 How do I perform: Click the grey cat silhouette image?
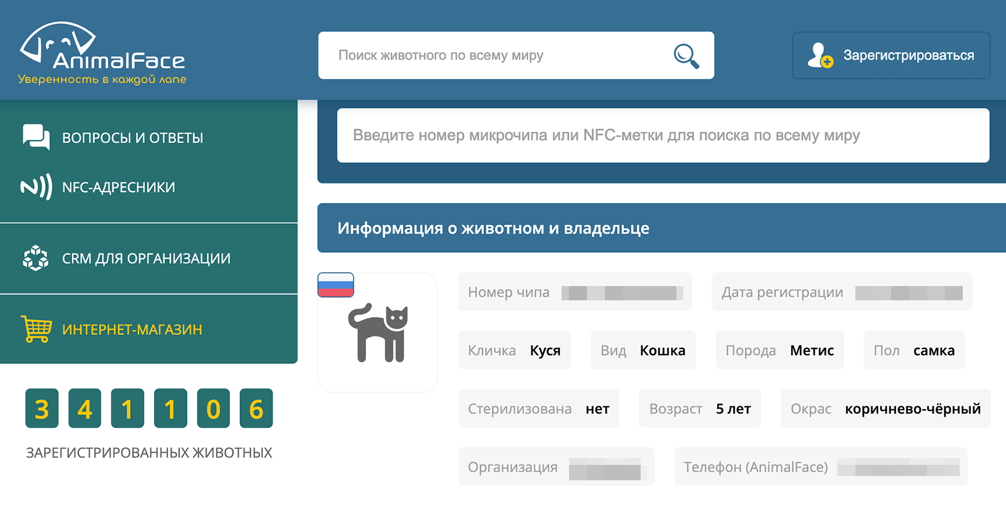(x=378, y=333)
